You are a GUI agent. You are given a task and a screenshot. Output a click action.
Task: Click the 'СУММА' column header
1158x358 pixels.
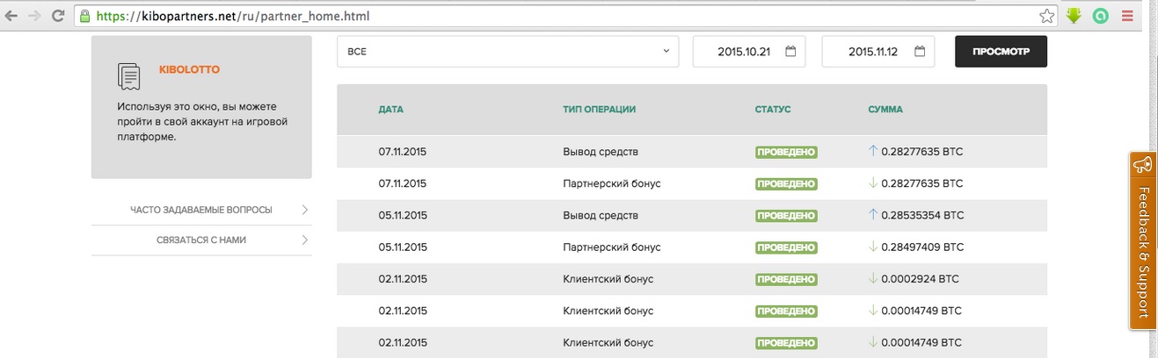[885, 110]
